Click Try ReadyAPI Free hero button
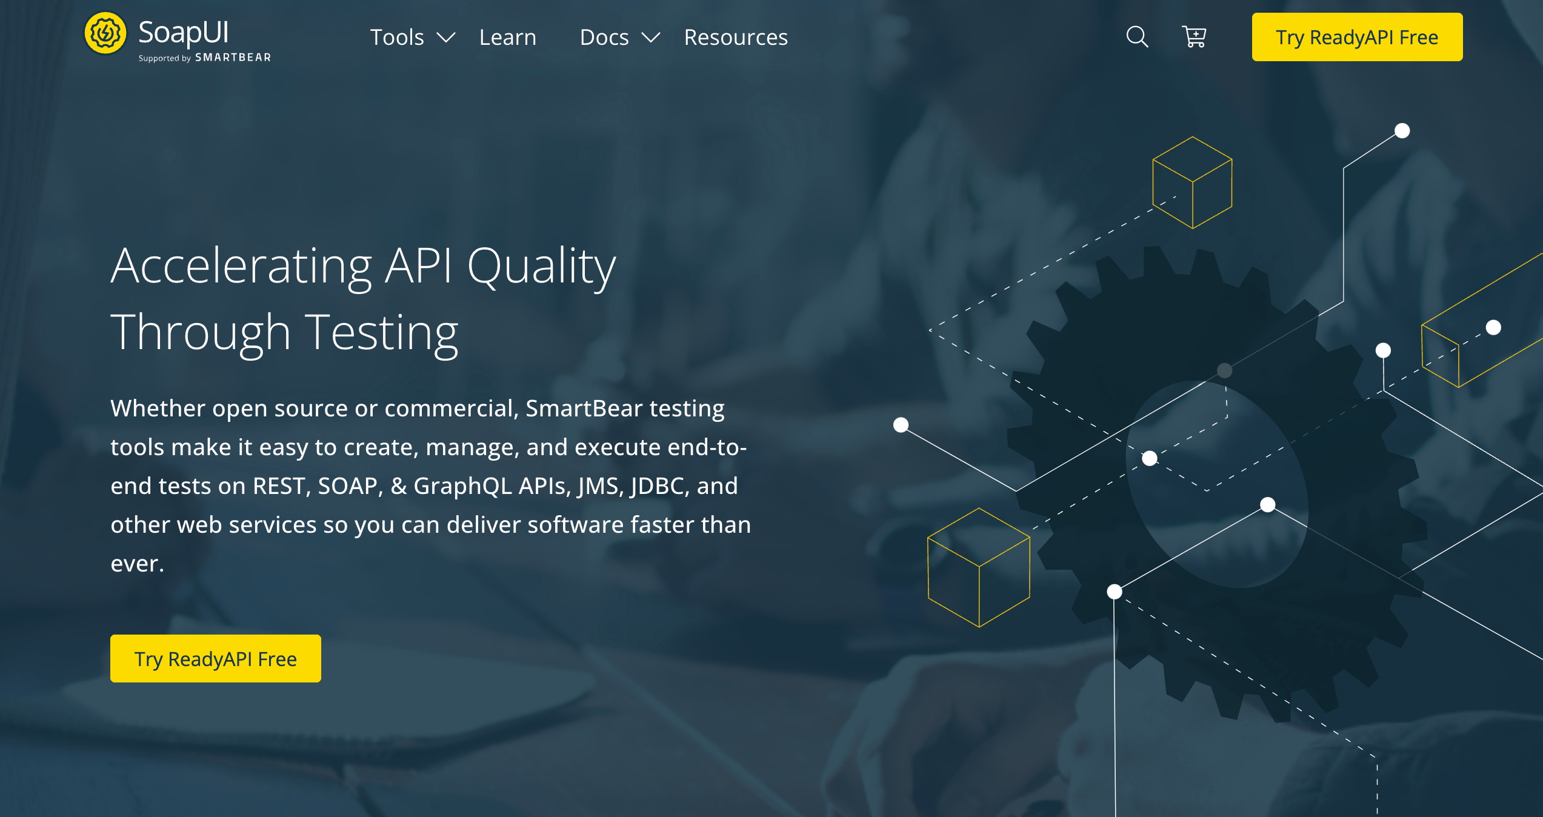 click(x=218, y=659)
